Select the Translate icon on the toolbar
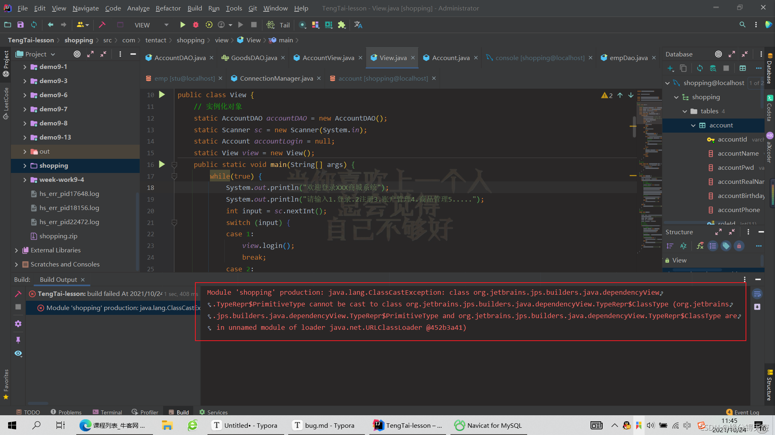The image size is (775, 435). [358, 25]
